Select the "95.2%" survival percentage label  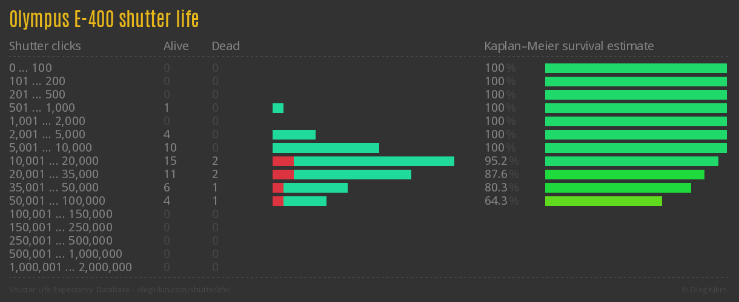pos(502,161)
